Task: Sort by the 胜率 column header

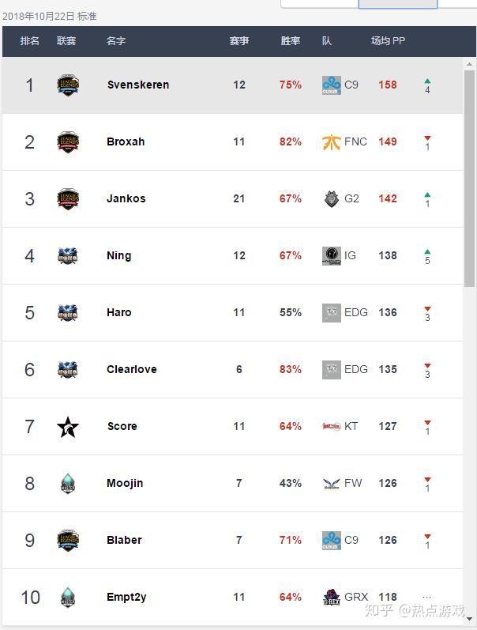Action: point(291,40)
